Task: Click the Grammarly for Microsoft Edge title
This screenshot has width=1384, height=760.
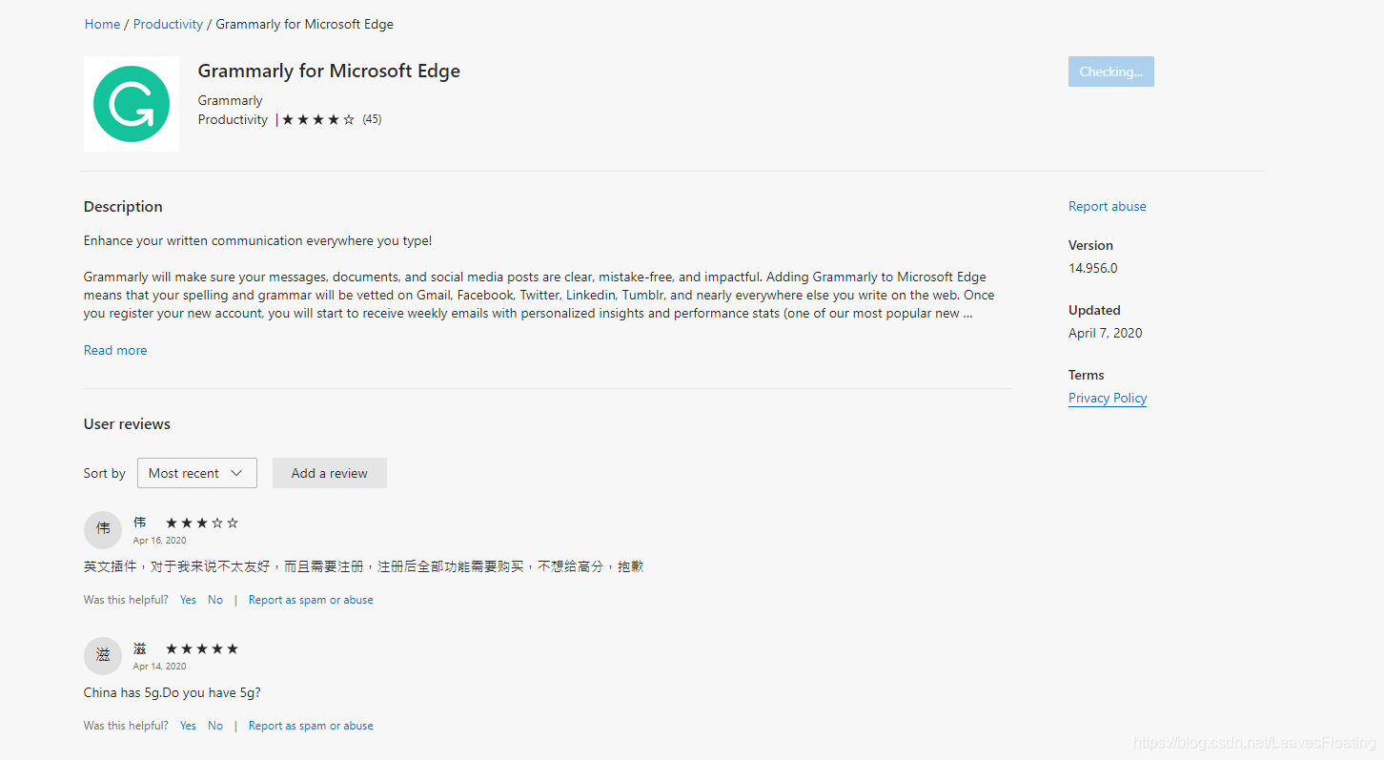Action: (329, 71)
